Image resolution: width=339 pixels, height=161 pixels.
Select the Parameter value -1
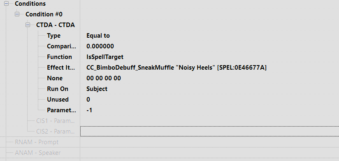click(89, 110)
